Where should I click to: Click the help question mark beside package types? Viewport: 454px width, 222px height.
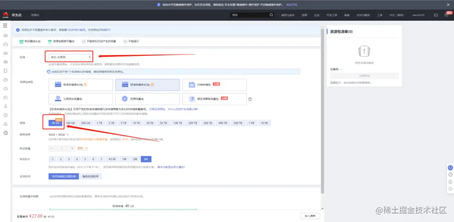coord(250,99)
